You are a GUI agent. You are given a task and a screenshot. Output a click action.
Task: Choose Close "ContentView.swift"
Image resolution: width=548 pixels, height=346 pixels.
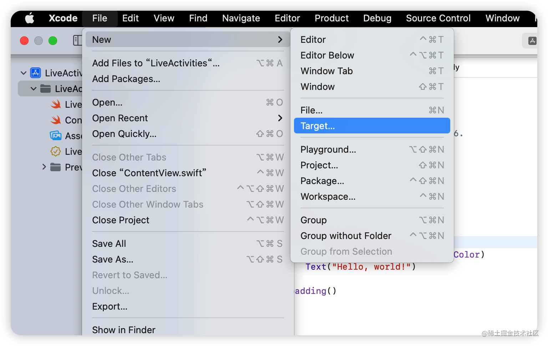[188, 173]
